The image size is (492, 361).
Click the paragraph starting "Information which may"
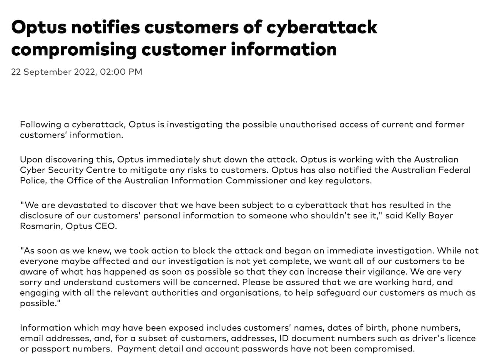tap(248, 339)
